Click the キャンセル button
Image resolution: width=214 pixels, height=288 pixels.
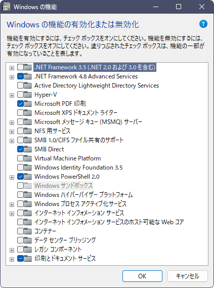point(187,276)
